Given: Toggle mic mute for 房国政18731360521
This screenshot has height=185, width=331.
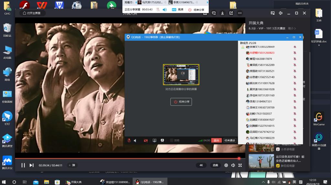Looking at the screenshot, I should pos(295,71).
